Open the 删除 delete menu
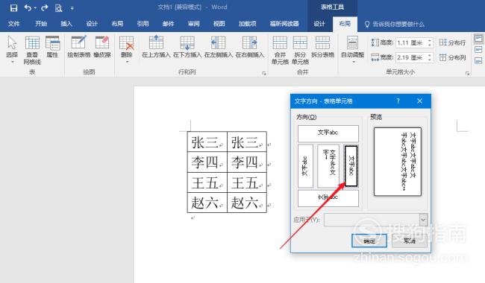Image resolution: width=485 pixels, height=283 pixels. click(x=127, y=49)
